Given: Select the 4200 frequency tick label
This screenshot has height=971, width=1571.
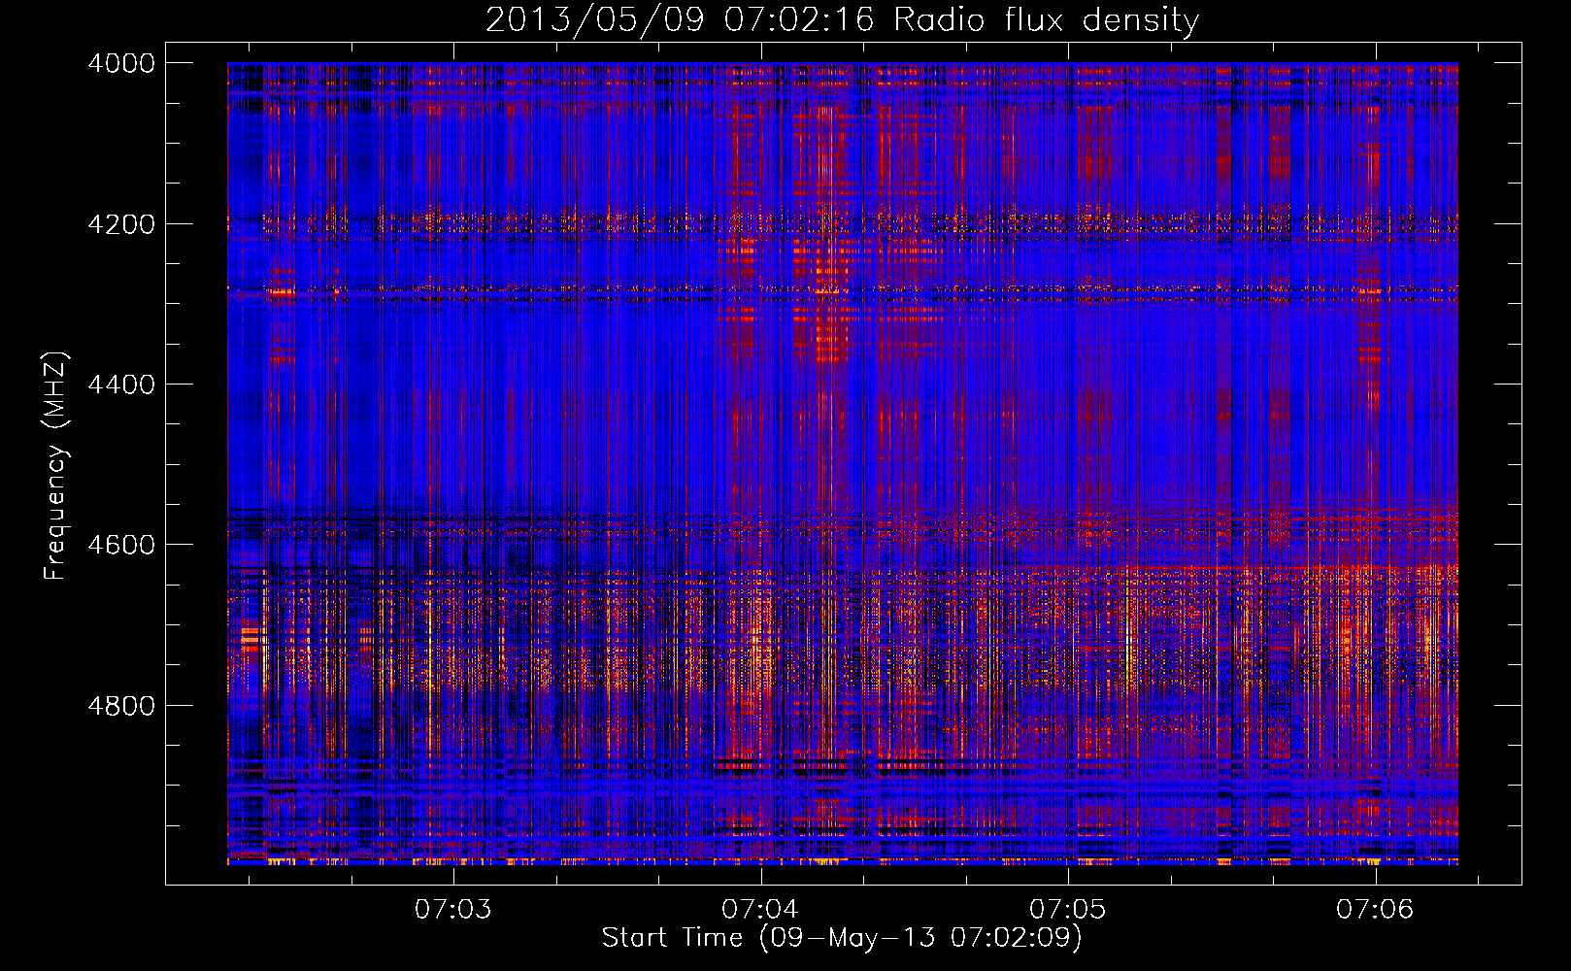Looking at the screenshot, I should click(121, 224).
